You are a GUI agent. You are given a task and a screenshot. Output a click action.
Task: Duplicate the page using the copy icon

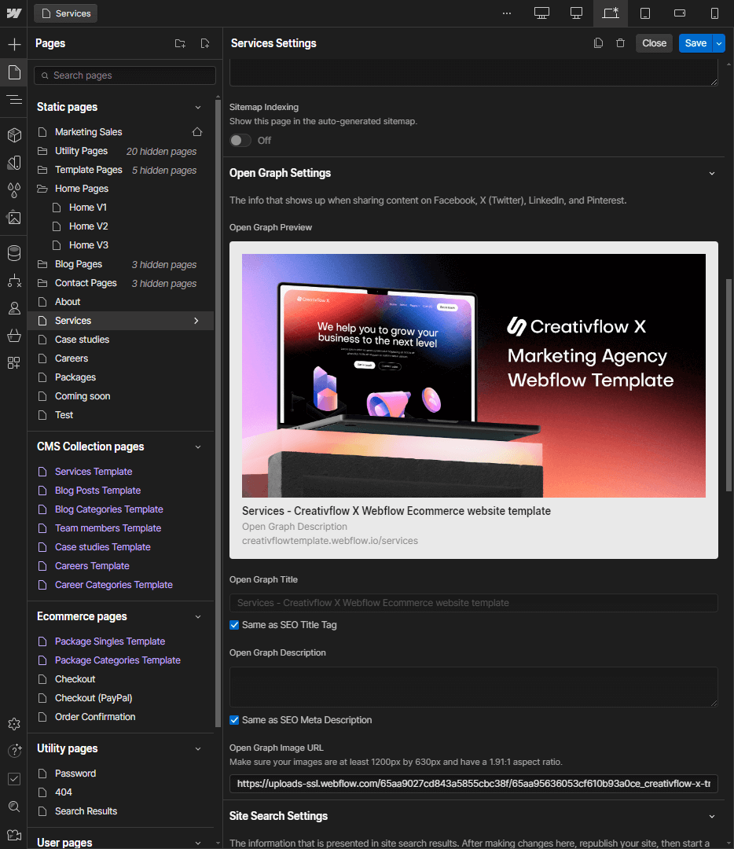[x=598, y=42]
